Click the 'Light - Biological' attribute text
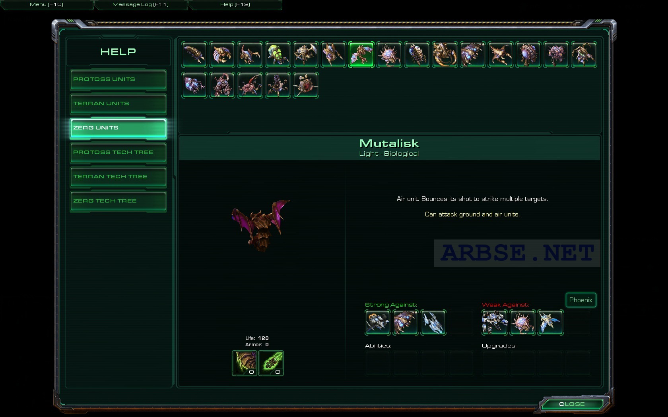Image resolution: width=668 pixels, height=417 pixels. pyautogui.click(x=389, y=154)
